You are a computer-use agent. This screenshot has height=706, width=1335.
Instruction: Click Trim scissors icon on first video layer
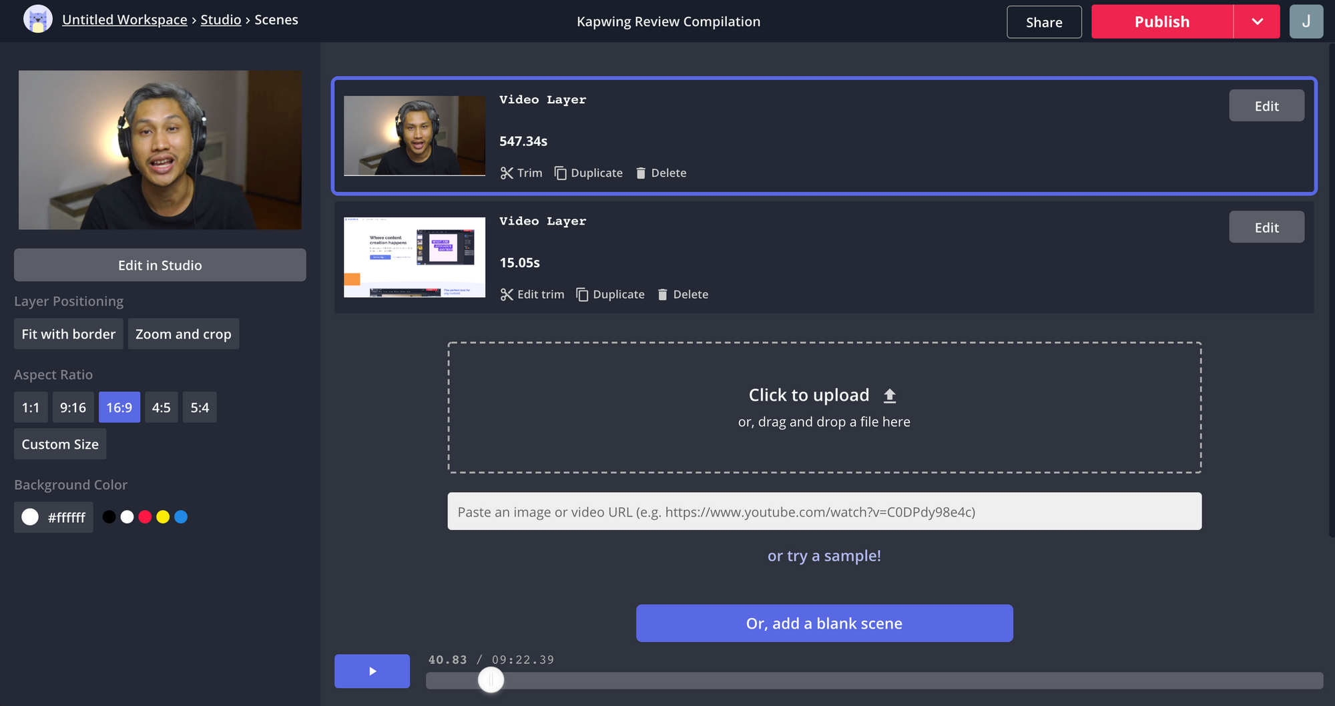click(507, 173)
